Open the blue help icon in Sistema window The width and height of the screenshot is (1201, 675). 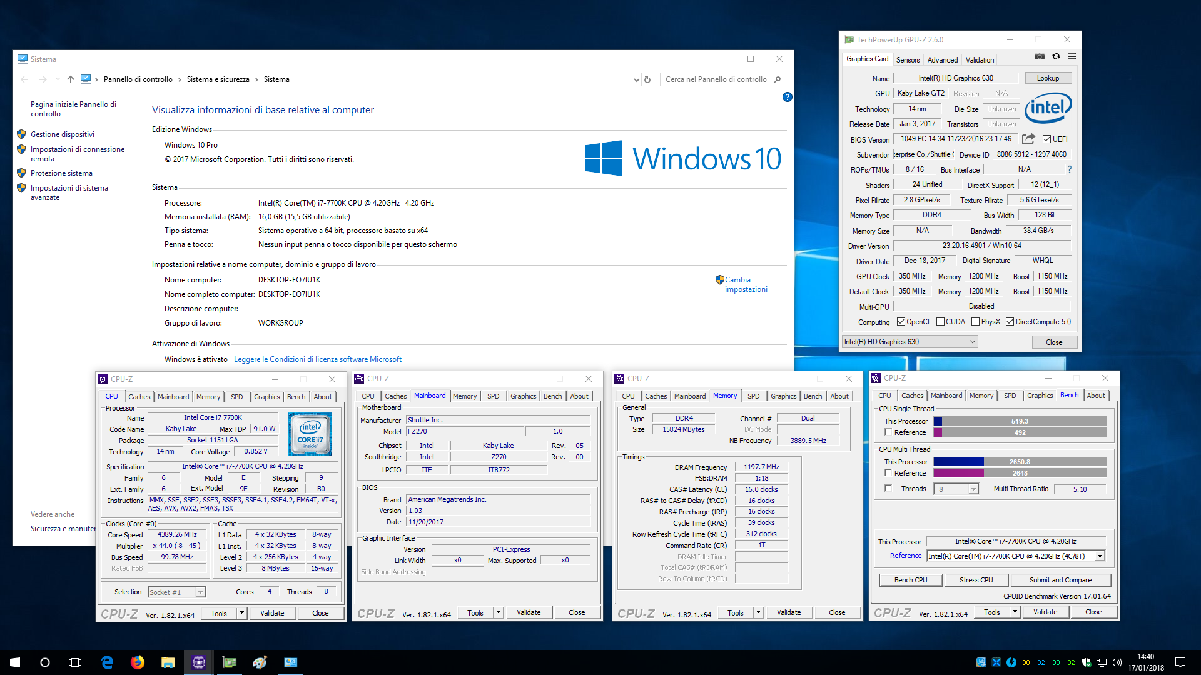[787, 97]
